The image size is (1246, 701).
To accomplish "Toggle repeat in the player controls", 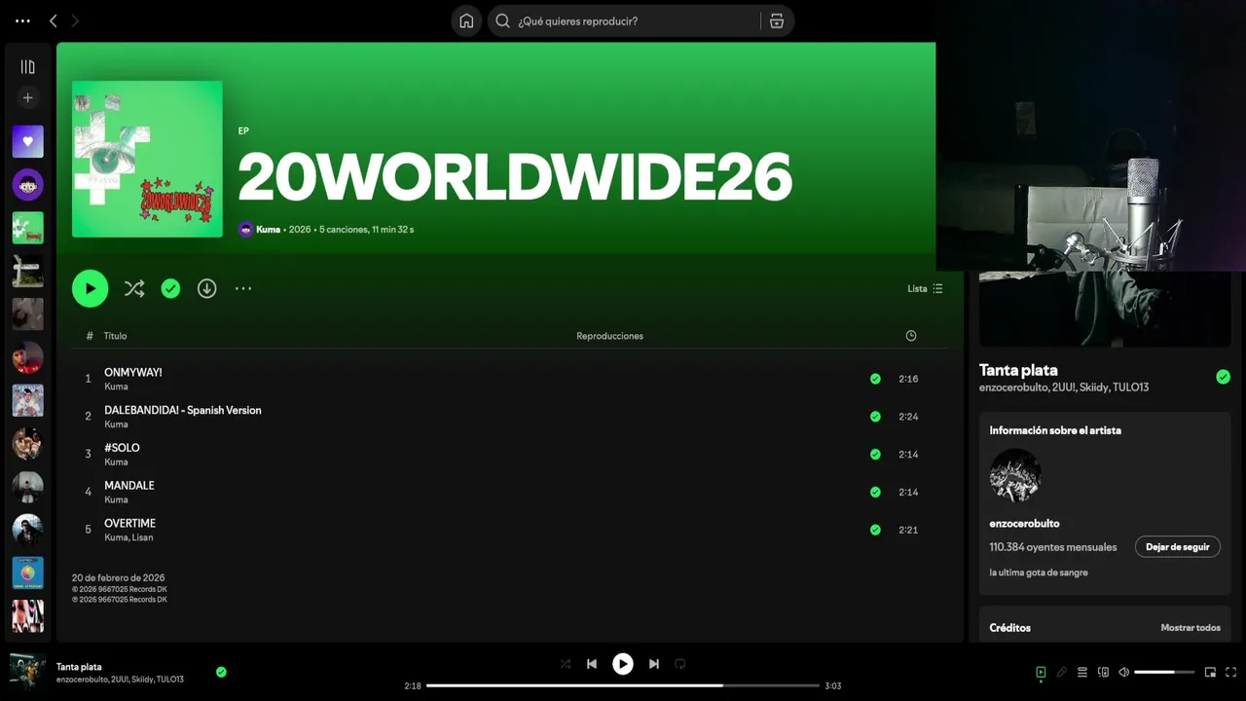I will click(x=680, y=664).
